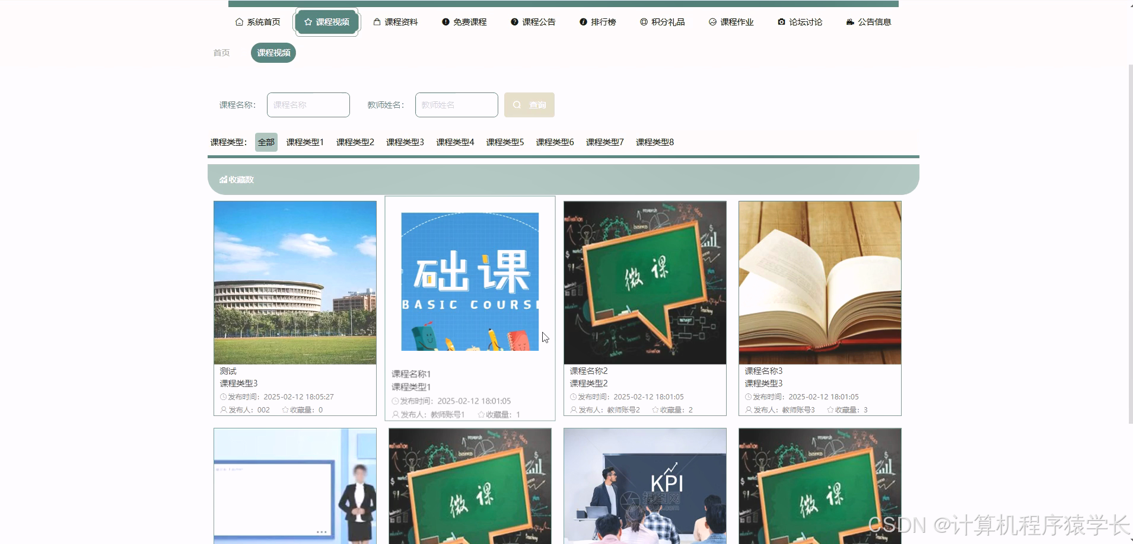Click the 免费课程 exclamation icon
The height and width of the screenshot is (544, 1133).
pyautogui.click(x=446, y=21)
